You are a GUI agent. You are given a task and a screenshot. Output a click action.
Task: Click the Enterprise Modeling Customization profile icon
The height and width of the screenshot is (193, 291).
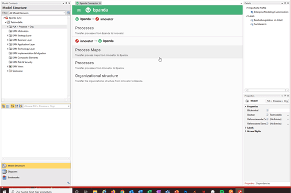(x=252, y=12)
